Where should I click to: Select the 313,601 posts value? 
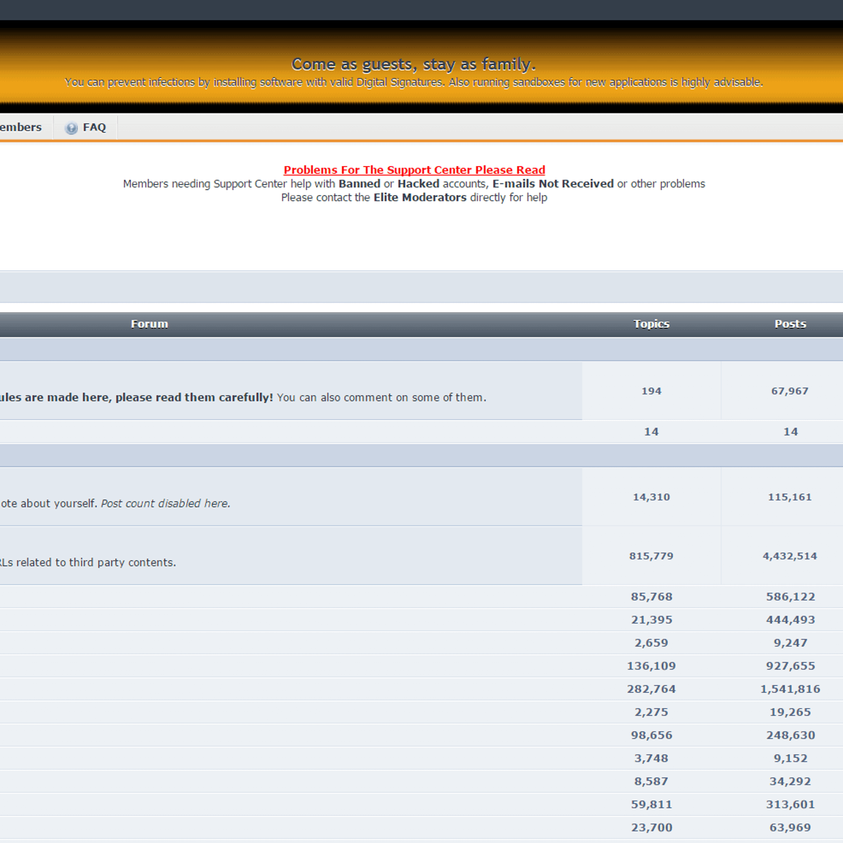point(790,805)
